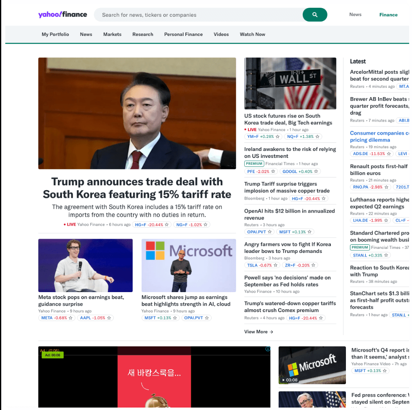Viewport: 412px width, 410px height.
Task: Click the PREMIUM badge on Ireland article
Action: click(254, 164)
